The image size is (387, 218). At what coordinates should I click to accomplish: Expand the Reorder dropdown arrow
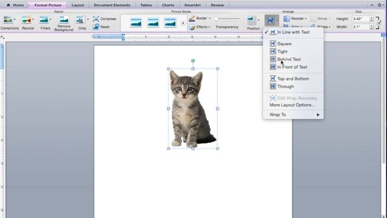click(305, 19)
